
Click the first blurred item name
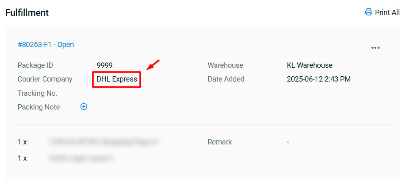pos(103,142)
